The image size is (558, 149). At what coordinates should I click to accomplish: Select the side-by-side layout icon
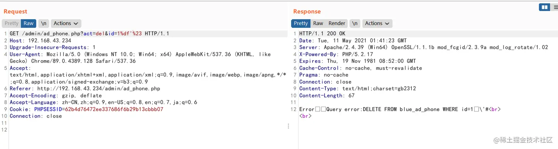[544, 7]
